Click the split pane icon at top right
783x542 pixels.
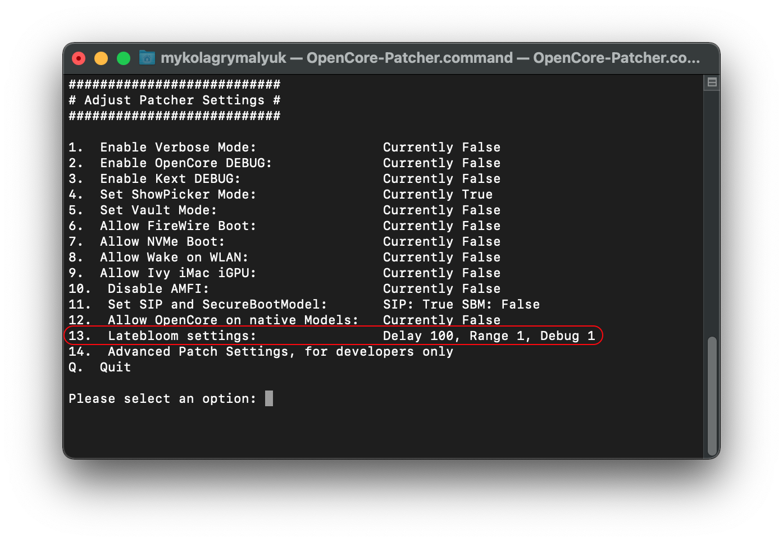712,82
